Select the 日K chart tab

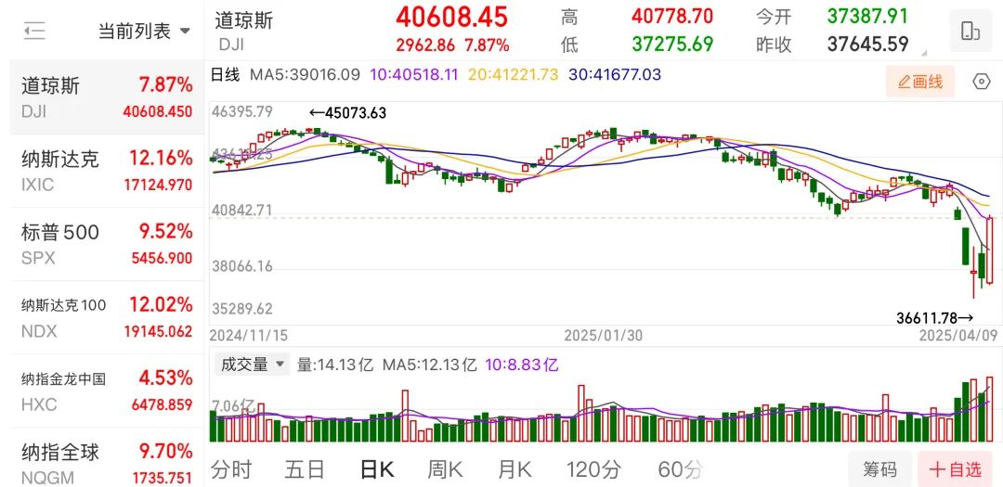pyautogui.click(x=377, y=470)
